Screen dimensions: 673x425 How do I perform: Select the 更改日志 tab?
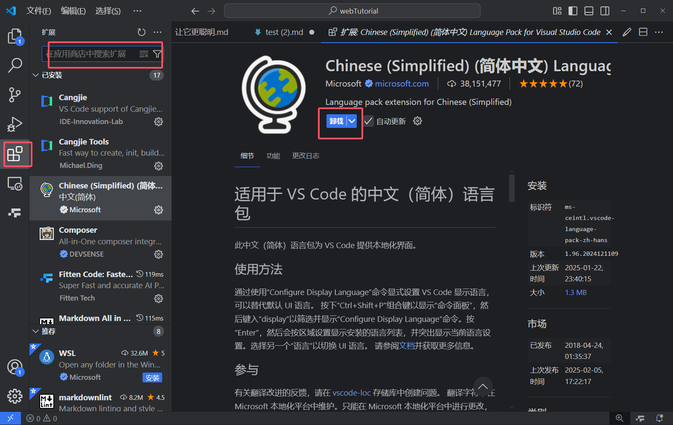(x=306, y=156)
